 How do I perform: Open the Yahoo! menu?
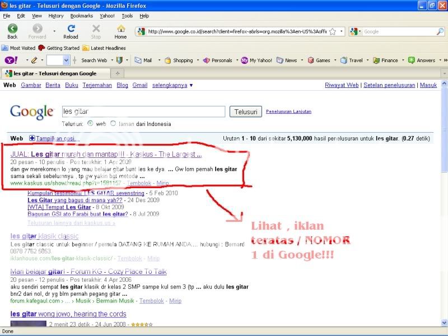tap(107, 16)
